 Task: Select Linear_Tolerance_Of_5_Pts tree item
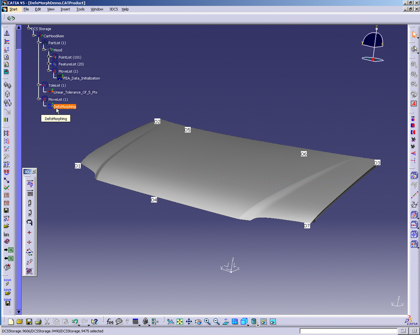[x=75, y=92]
